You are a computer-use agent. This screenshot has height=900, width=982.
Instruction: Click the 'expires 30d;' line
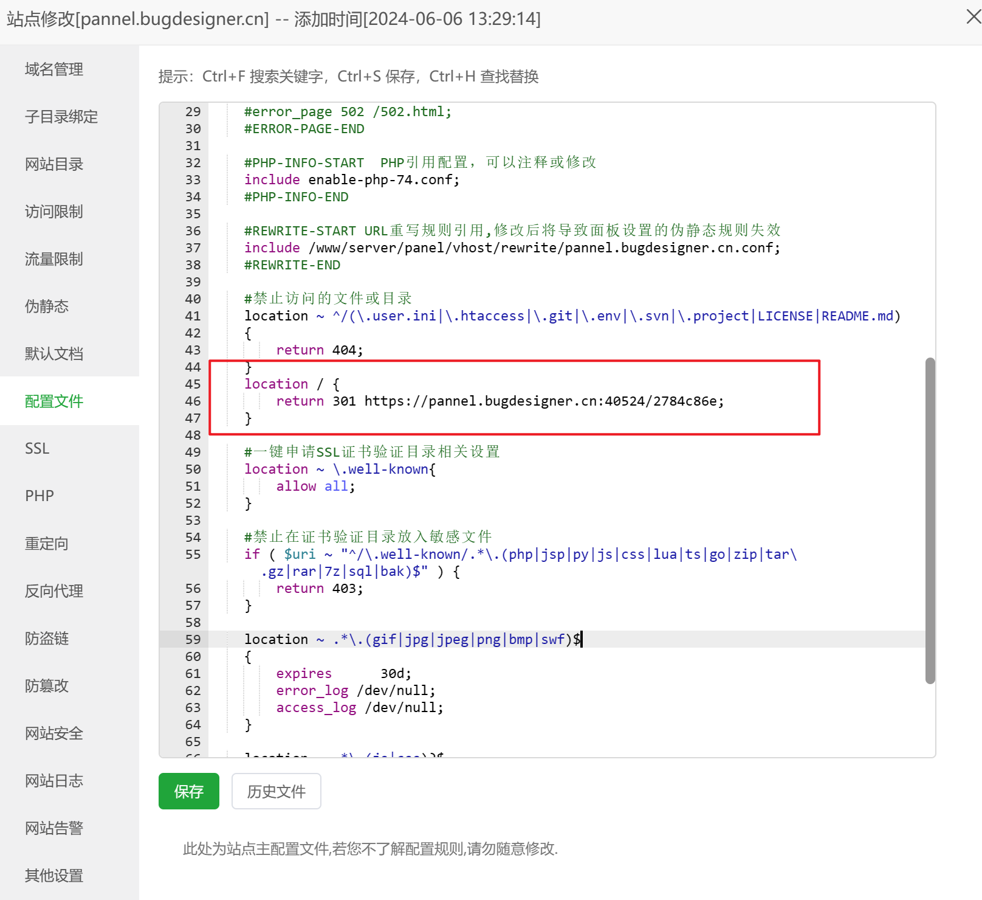coord(343,674)
